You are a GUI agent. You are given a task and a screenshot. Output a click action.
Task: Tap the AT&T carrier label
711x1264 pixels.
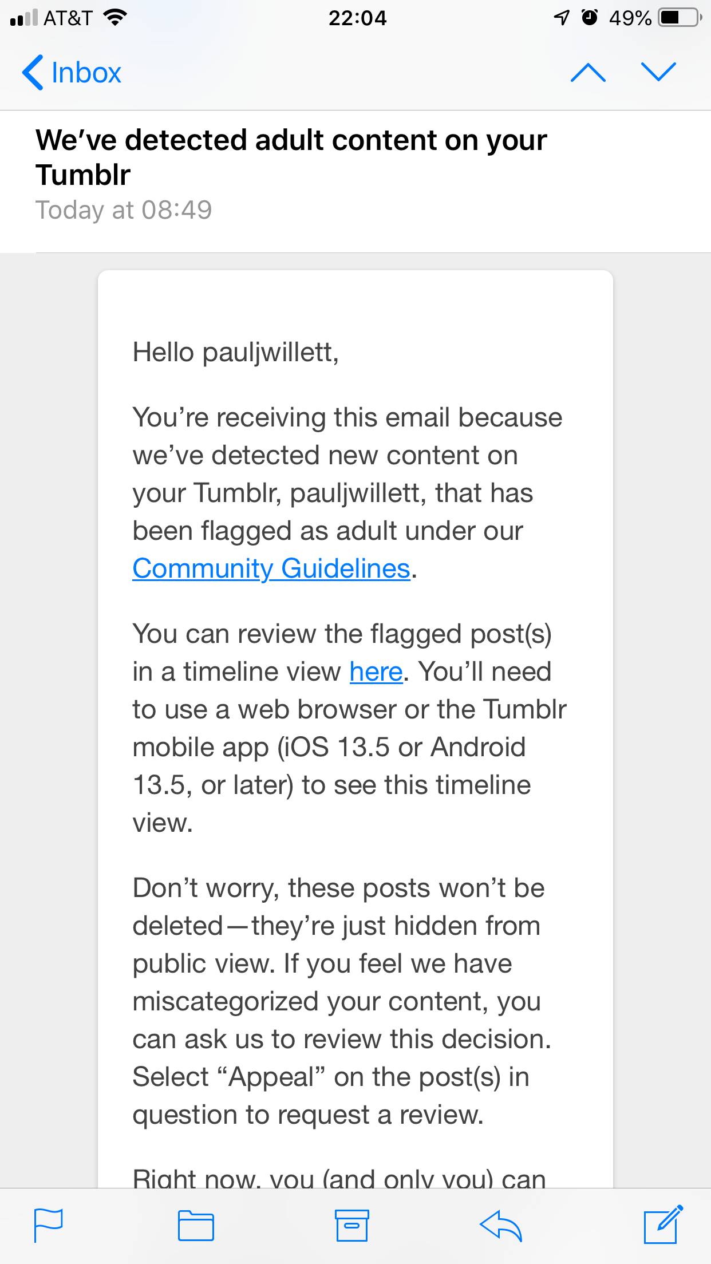point(68,18)
